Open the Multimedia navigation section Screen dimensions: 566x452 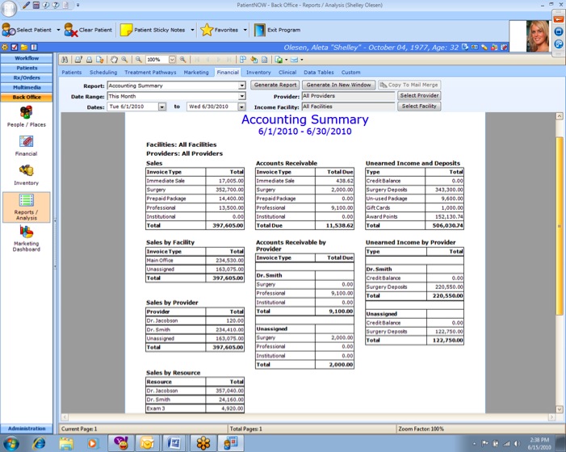(x=27, y=87)
